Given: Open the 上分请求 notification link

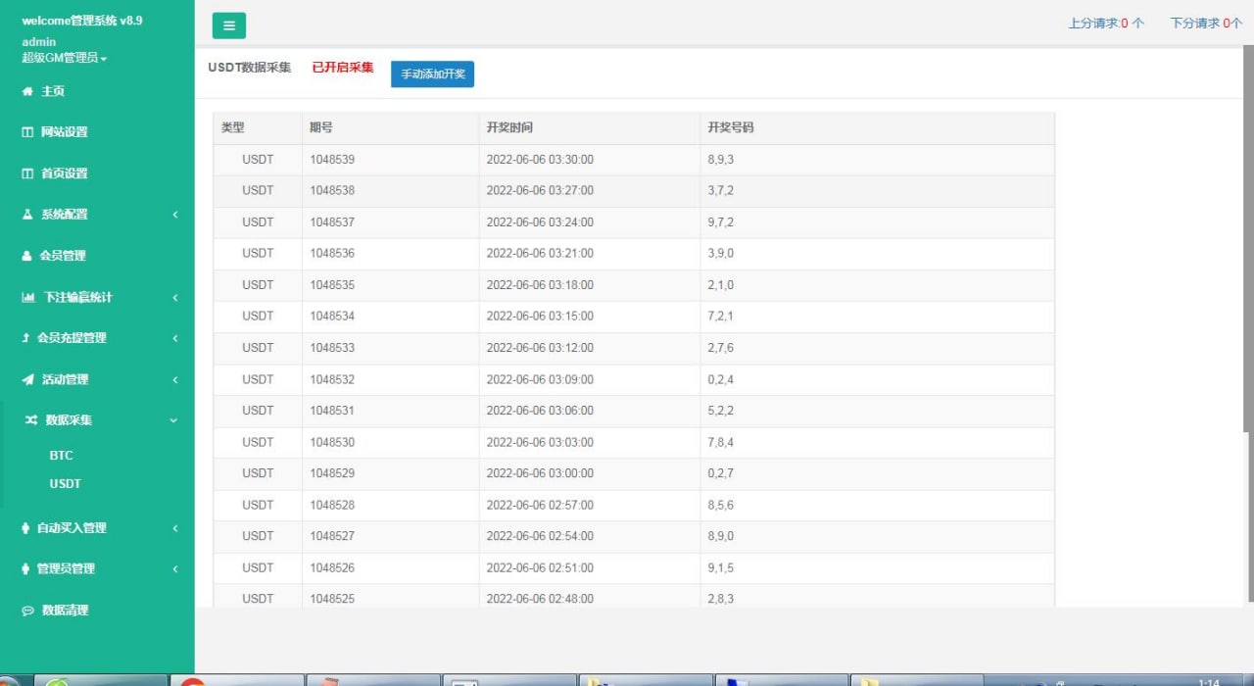Looking at the screenshot, I should (x=1105, y=23).
